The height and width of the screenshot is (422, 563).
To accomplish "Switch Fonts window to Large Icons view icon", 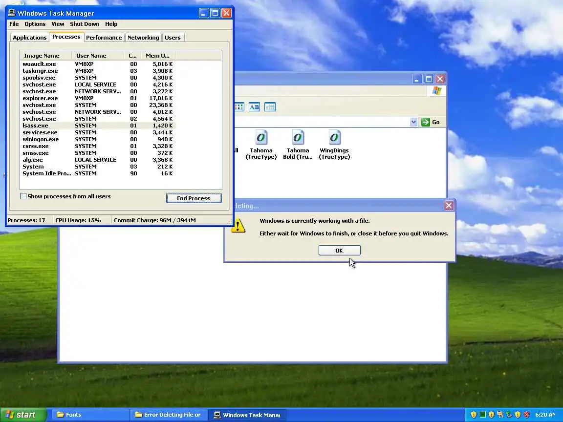I will [239, 107].
